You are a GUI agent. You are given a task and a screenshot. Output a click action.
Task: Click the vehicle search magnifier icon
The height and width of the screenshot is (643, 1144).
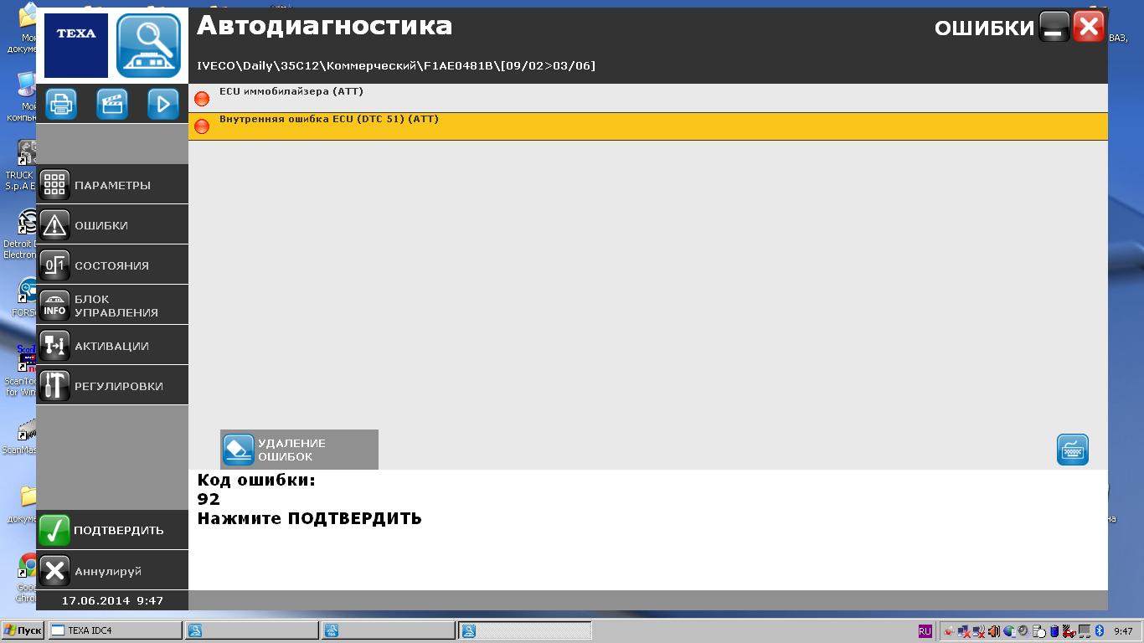148,45
